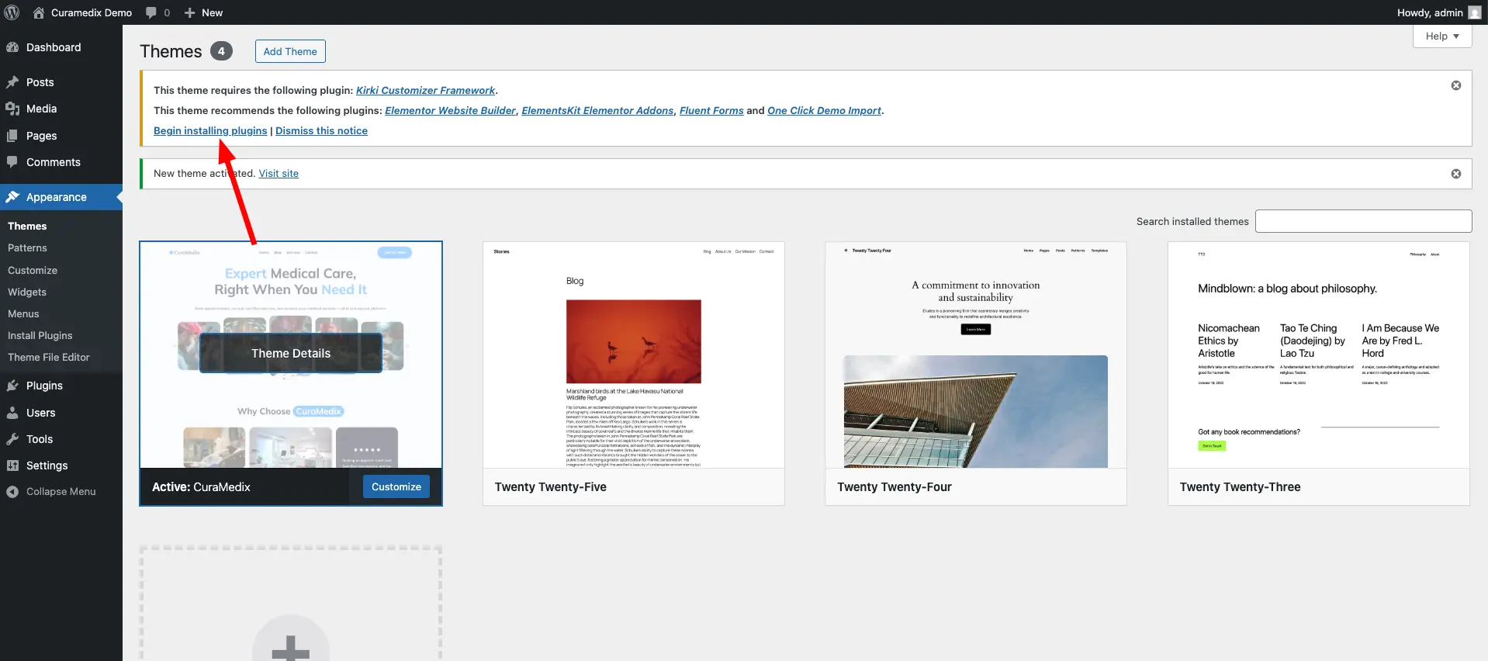Click the Active: CuraMedix label

[201, 486]
